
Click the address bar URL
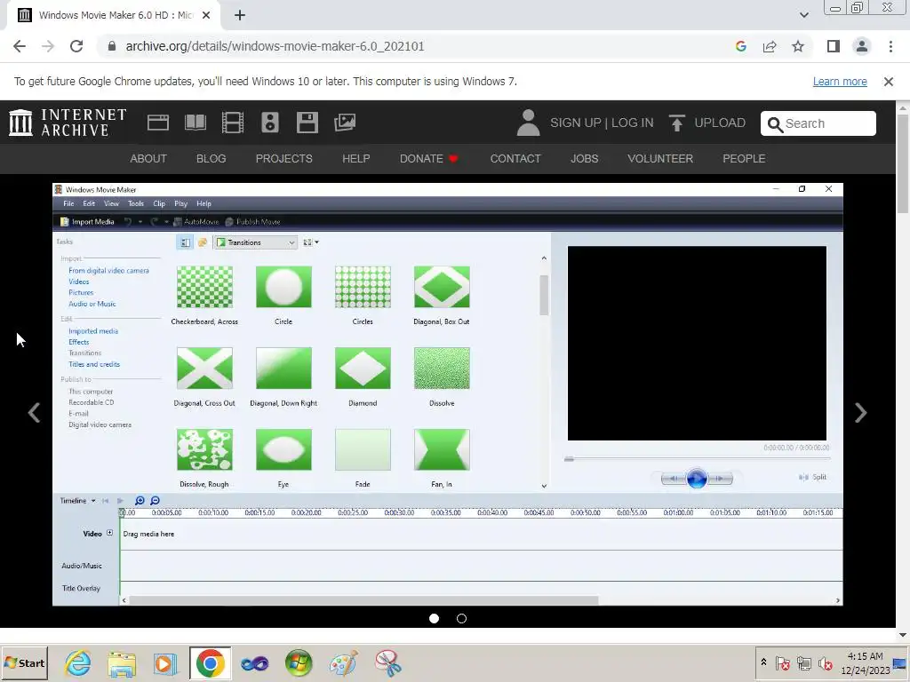click(275, 46)
